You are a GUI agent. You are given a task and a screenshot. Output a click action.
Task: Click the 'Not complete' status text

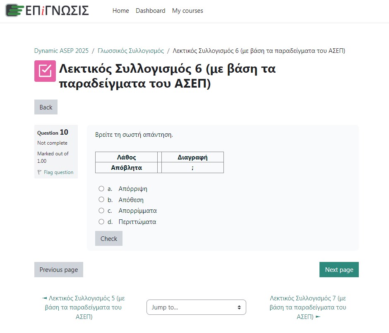pos(52,143)
